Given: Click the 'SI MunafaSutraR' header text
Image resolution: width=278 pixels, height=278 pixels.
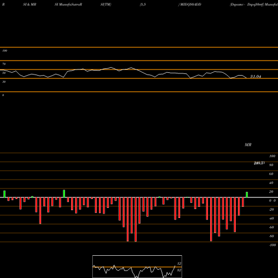Looking at the screenshot, I should tap(68, 4).
